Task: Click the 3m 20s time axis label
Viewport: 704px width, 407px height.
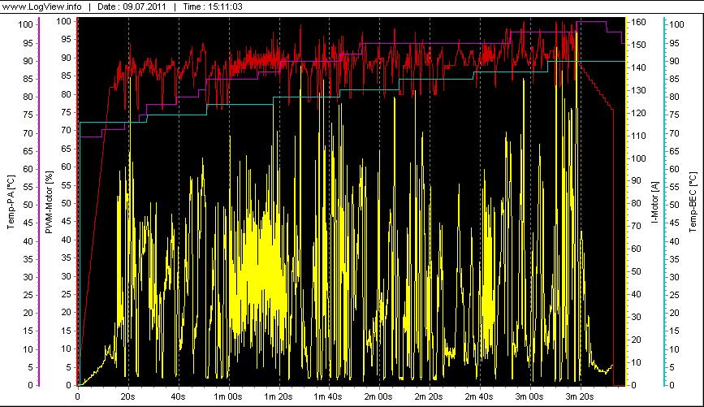Action: (579, 396)
